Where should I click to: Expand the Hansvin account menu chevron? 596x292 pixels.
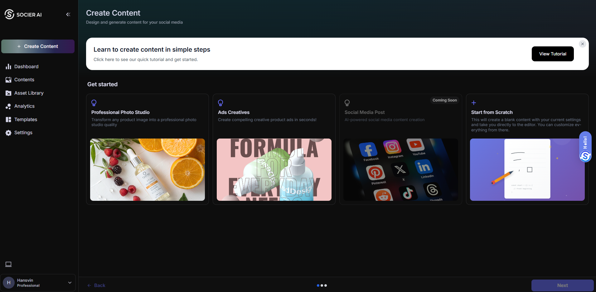click(70, 283)
